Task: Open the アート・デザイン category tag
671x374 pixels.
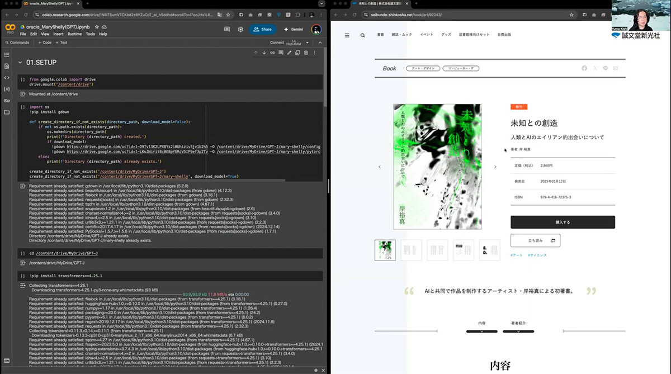Action: tap(422, 68)
